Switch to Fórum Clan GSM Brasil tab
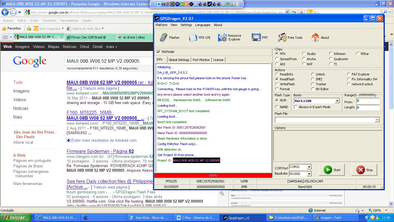This screenshot has width=394, height=222. point(90,37)
